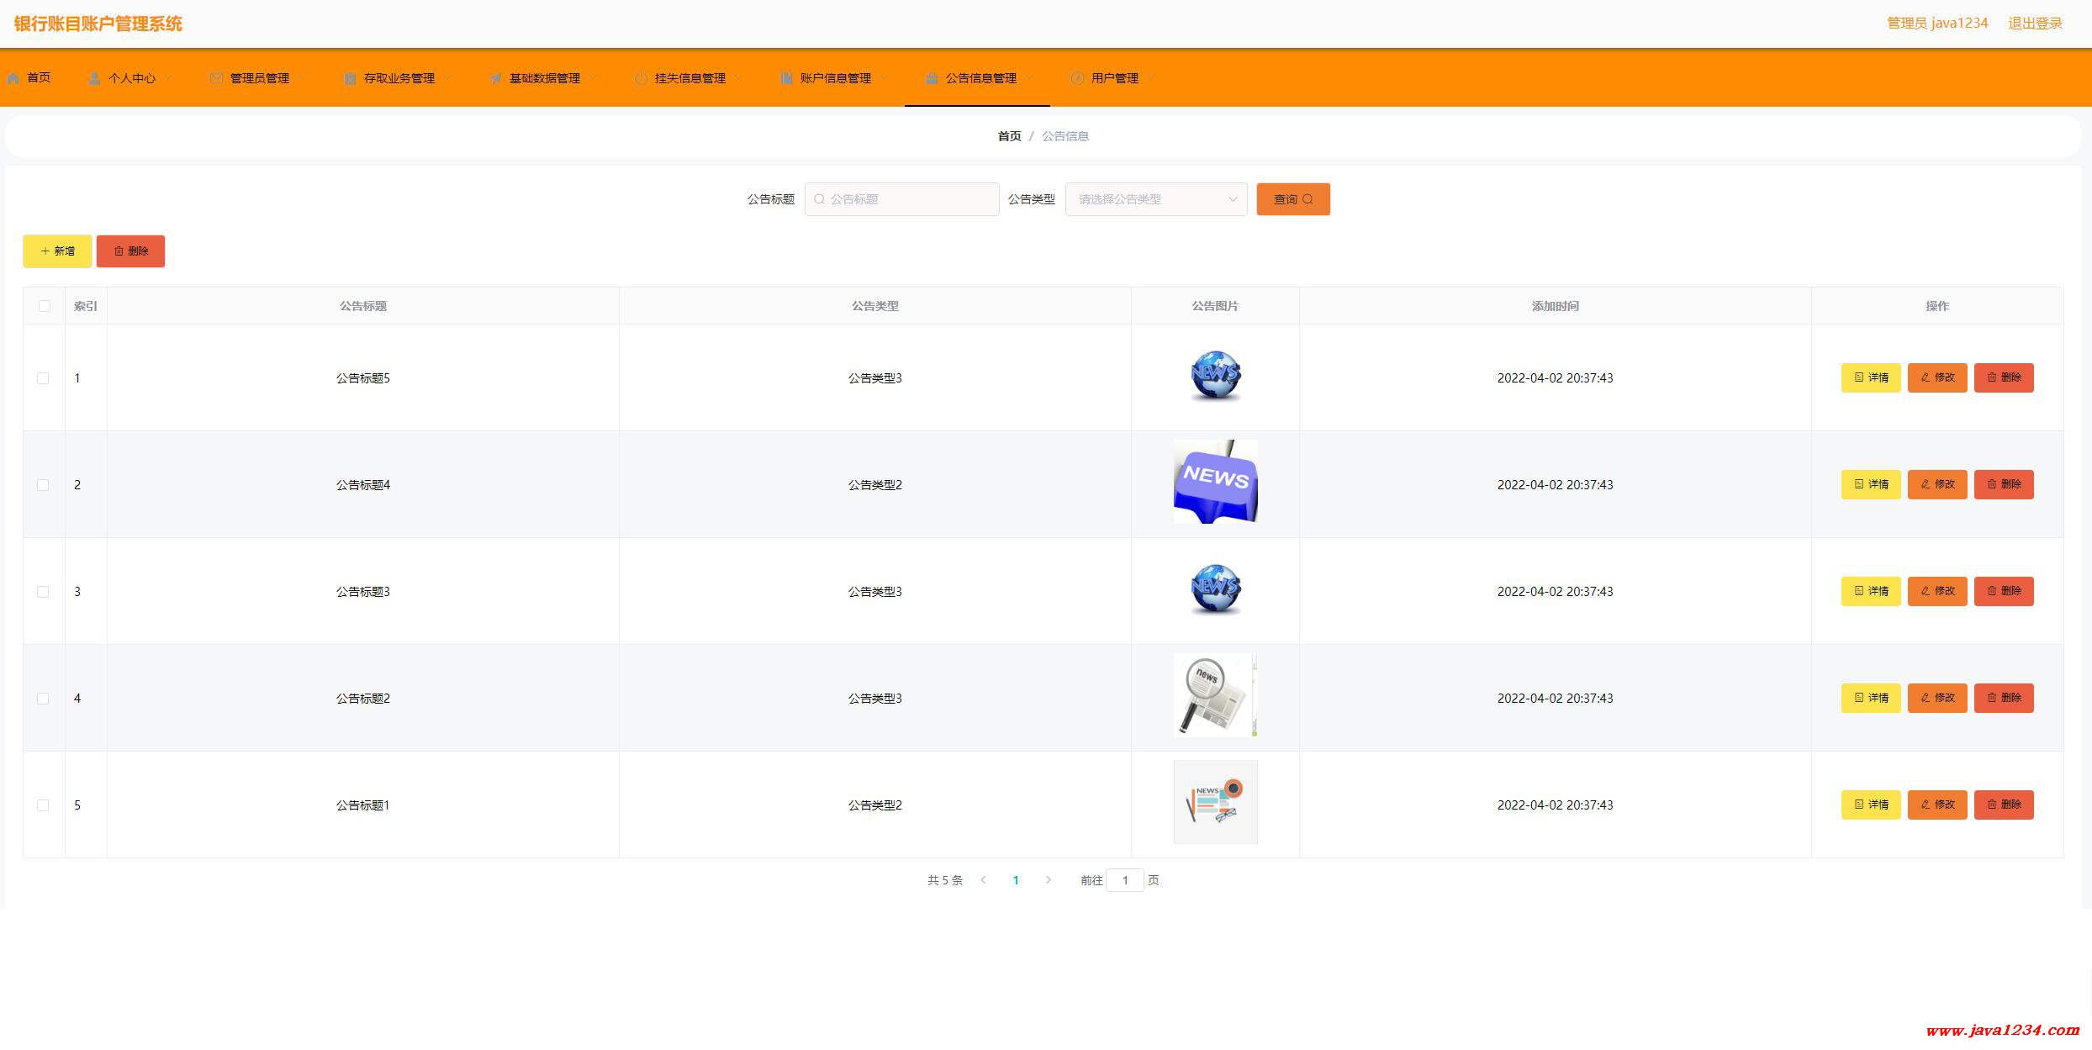Toggle the select-all checkbox in table header
2092x1050 pixels.
pos(45,306)
